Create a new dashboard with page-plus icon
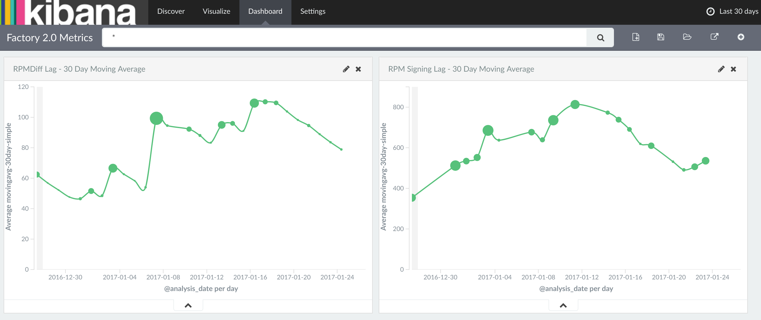761x320 pixels. tap(636, 37)
